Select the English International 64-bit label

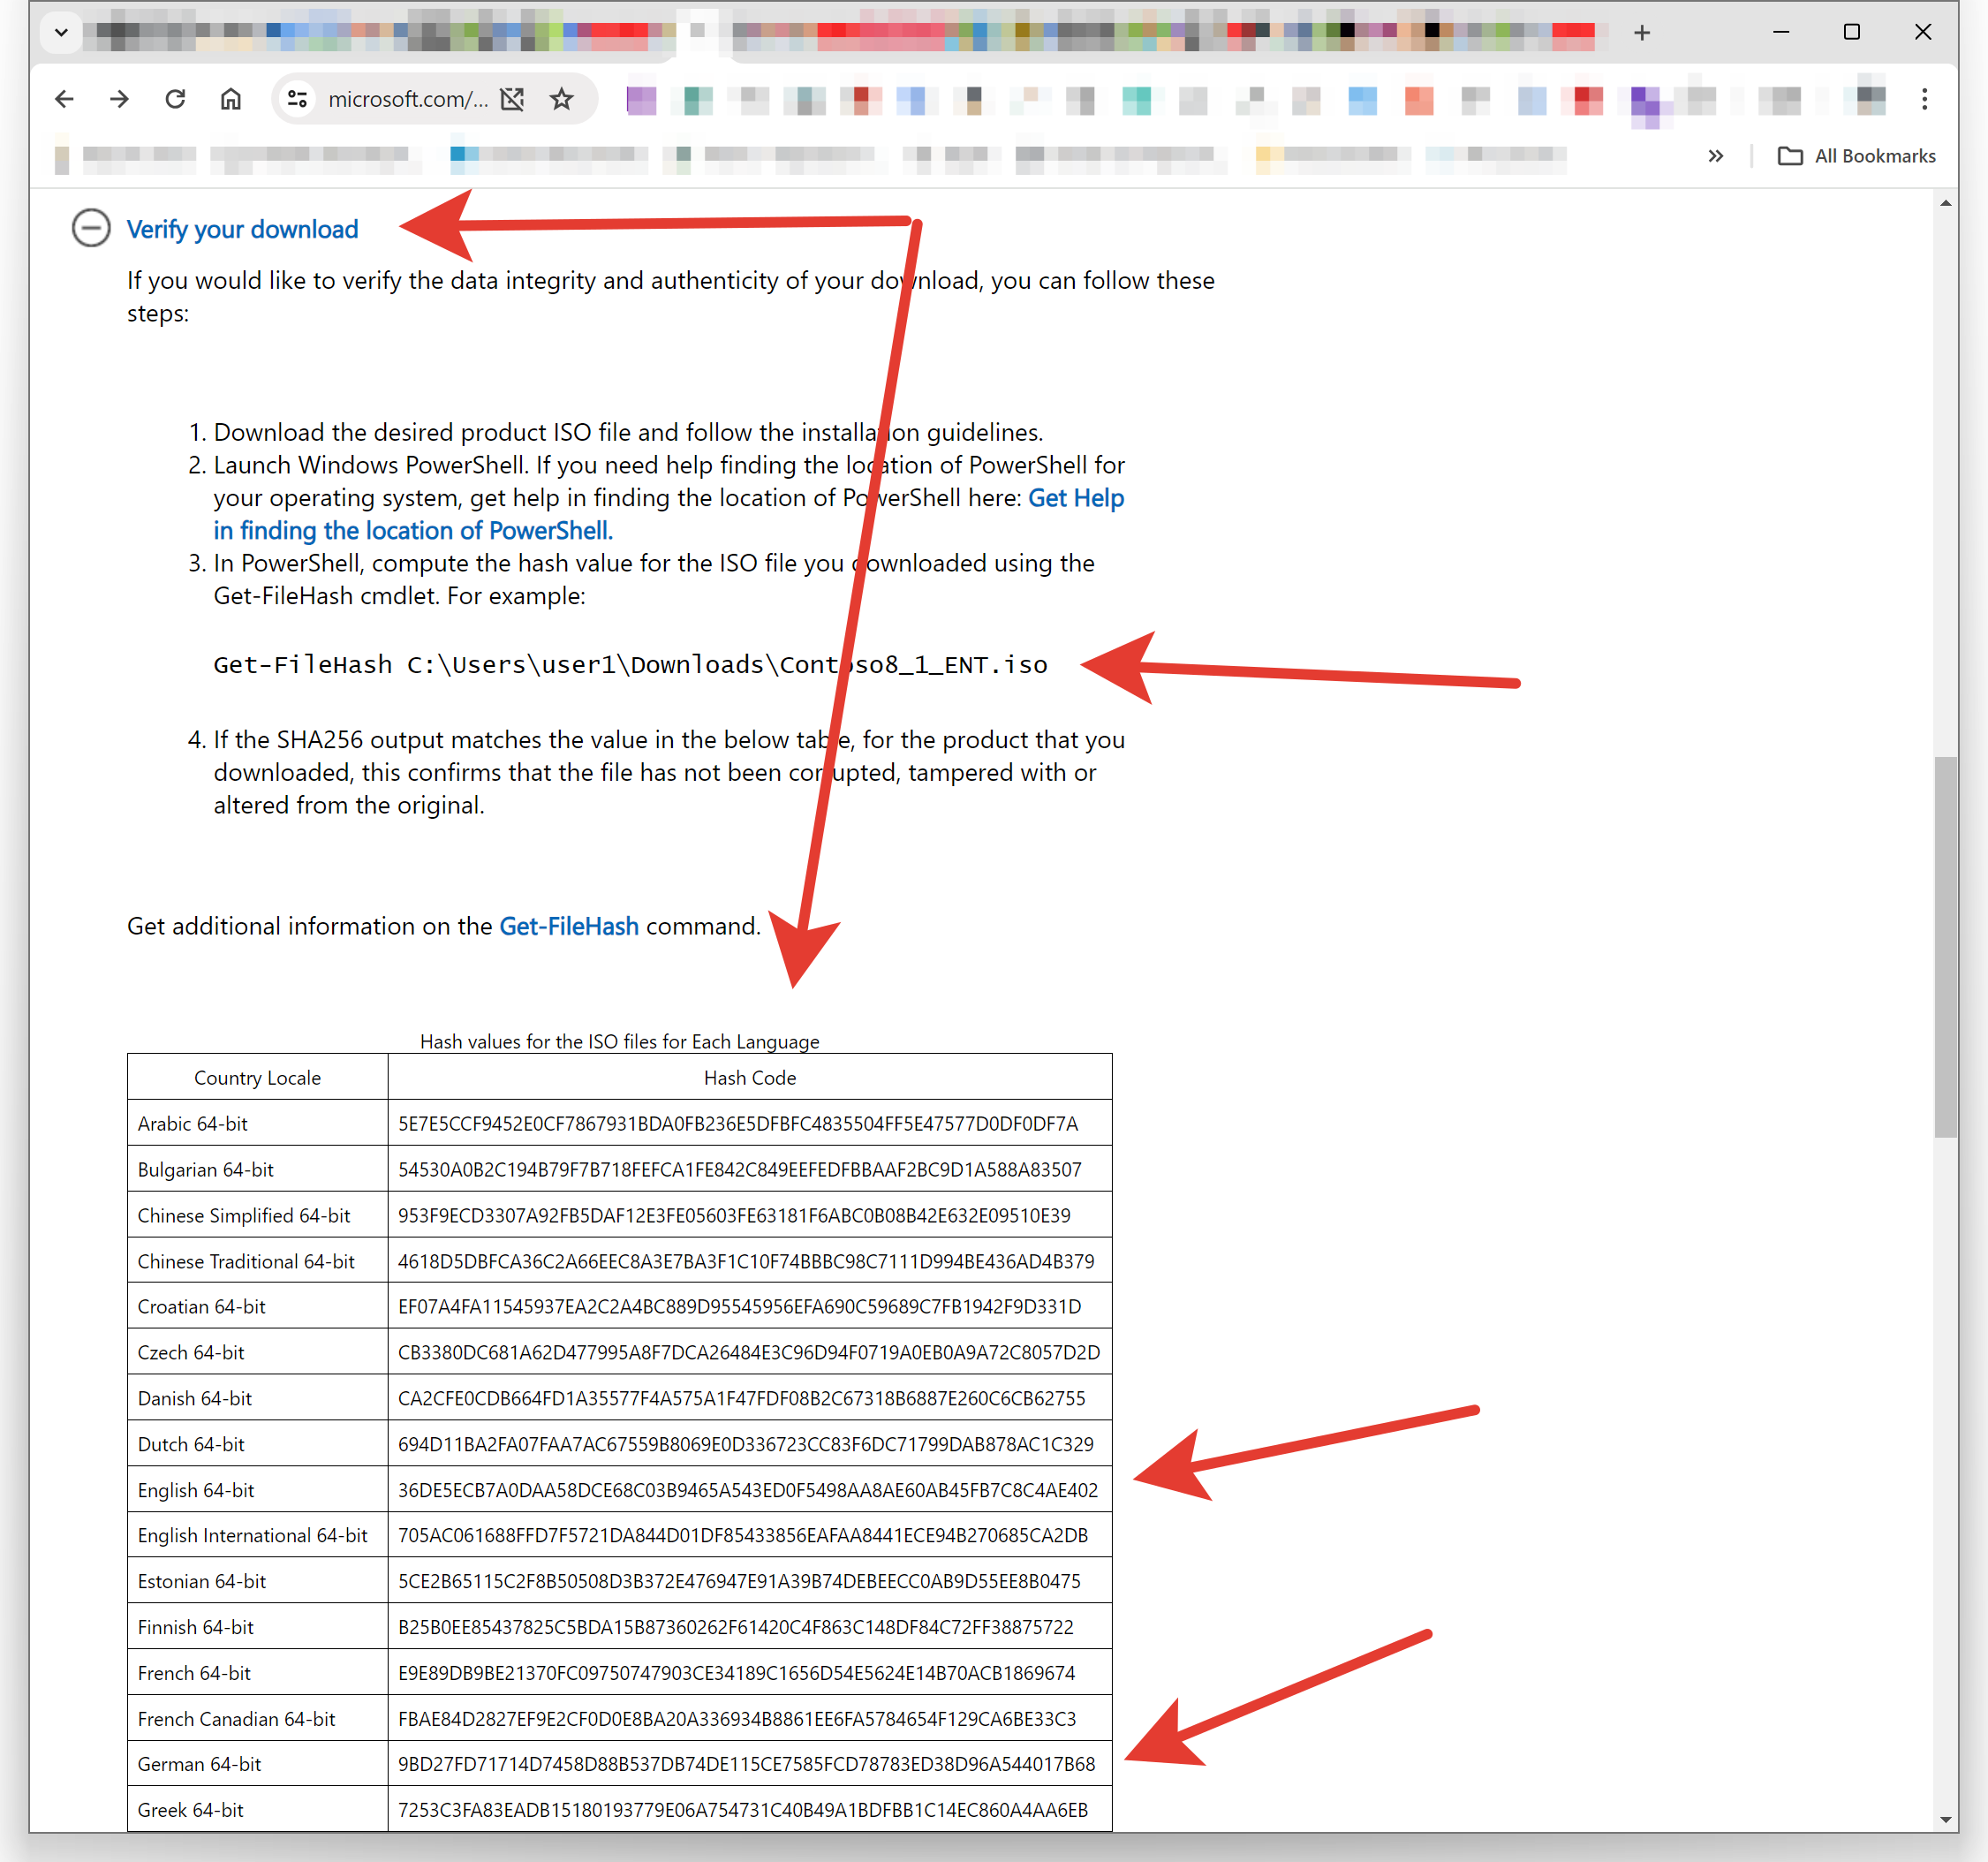(253, 1535)
